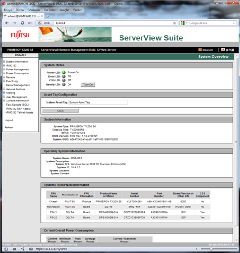The height and width of the screenshot is (253, 240).
Task: Select the PSU1 row name
Action: (53, 212)
